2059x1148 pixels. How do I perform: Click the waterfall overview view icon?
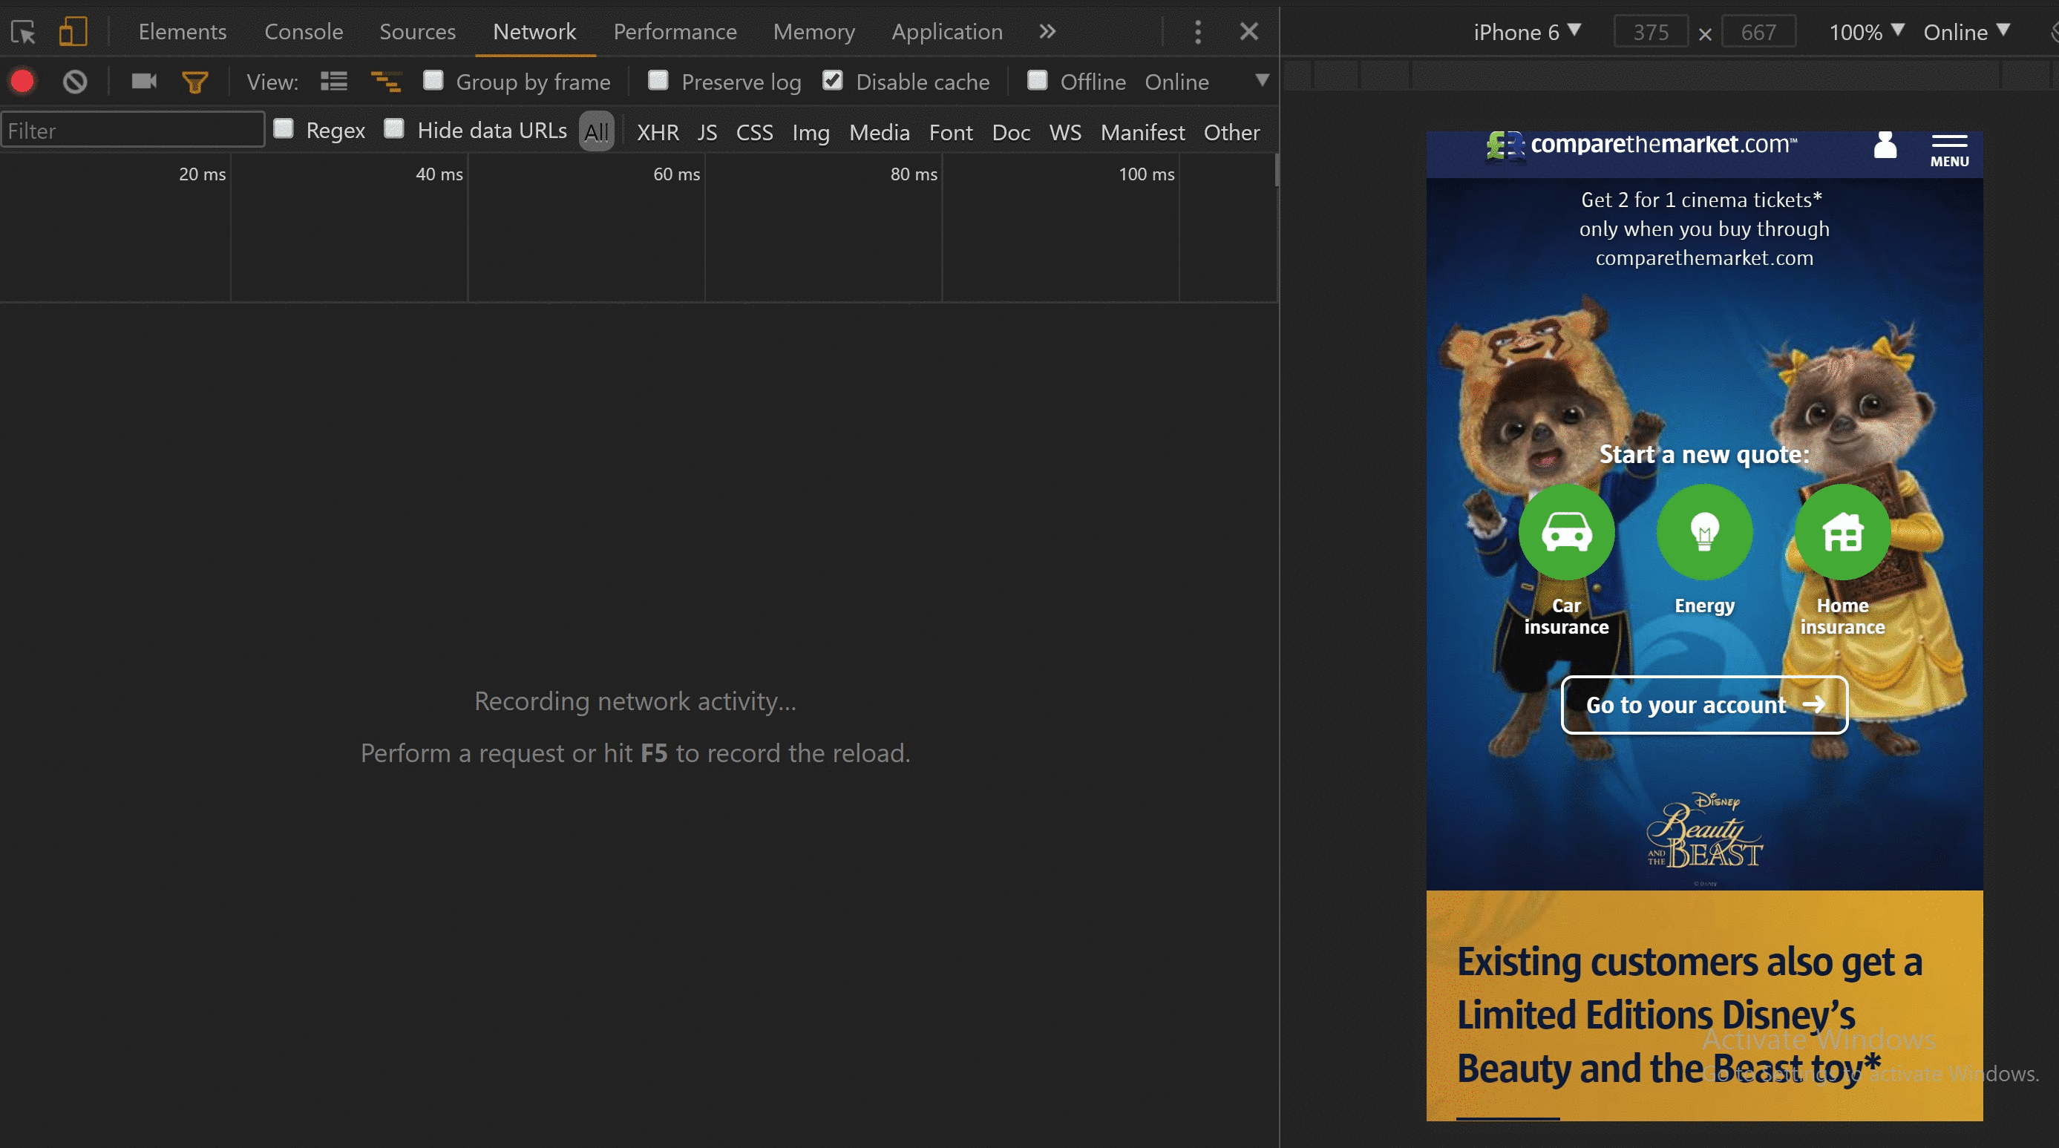pos(386,82)
